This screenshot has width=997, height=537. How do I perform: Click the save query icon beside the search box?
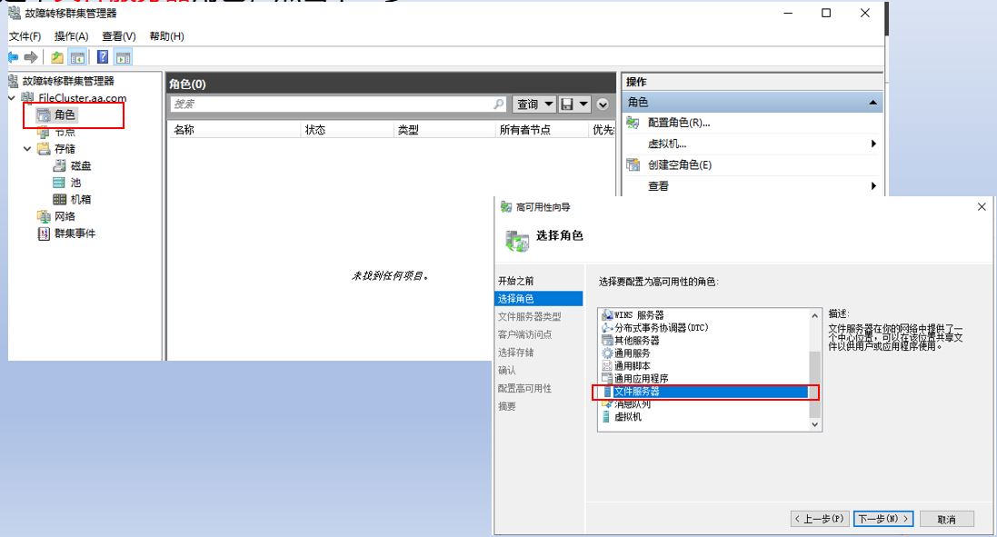pos(566,104)
